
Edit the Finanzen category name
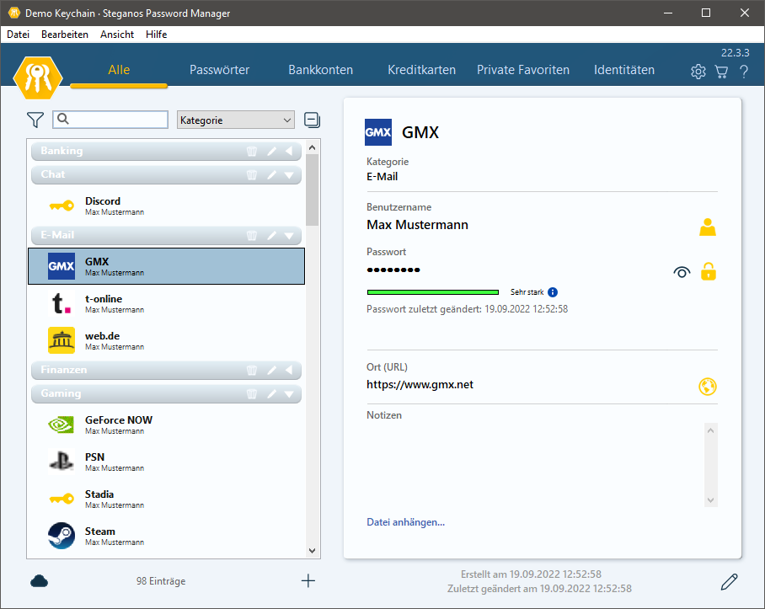coord(272,370)
